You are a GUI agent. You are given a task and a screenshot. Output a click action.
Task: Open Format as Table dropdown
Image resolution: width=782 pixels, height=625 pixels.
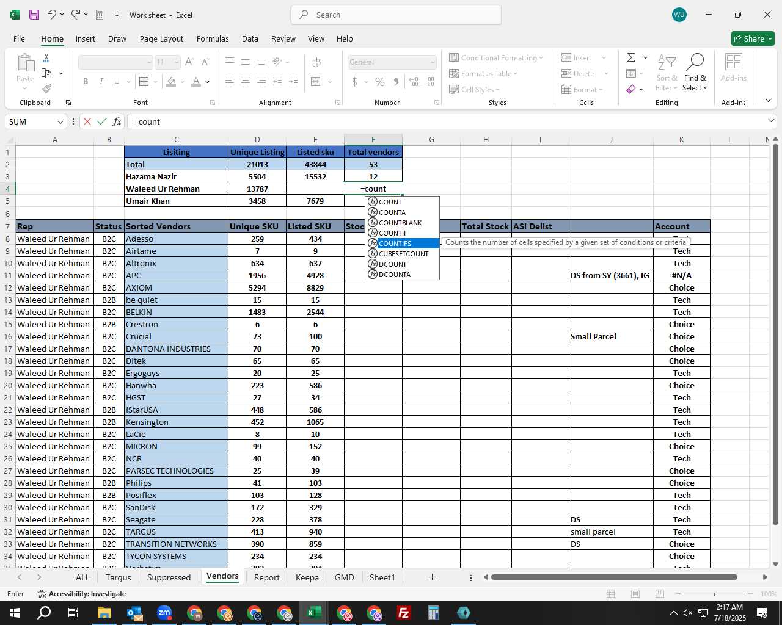tap(483, 73)
